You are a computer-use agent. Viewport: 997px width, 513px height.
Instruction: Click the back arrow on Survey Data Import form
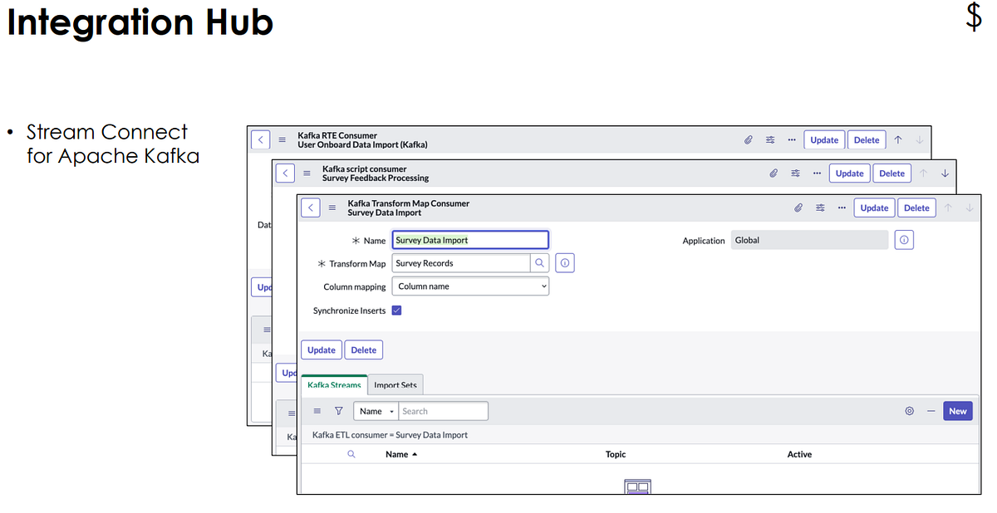click(x=310, y=208)
